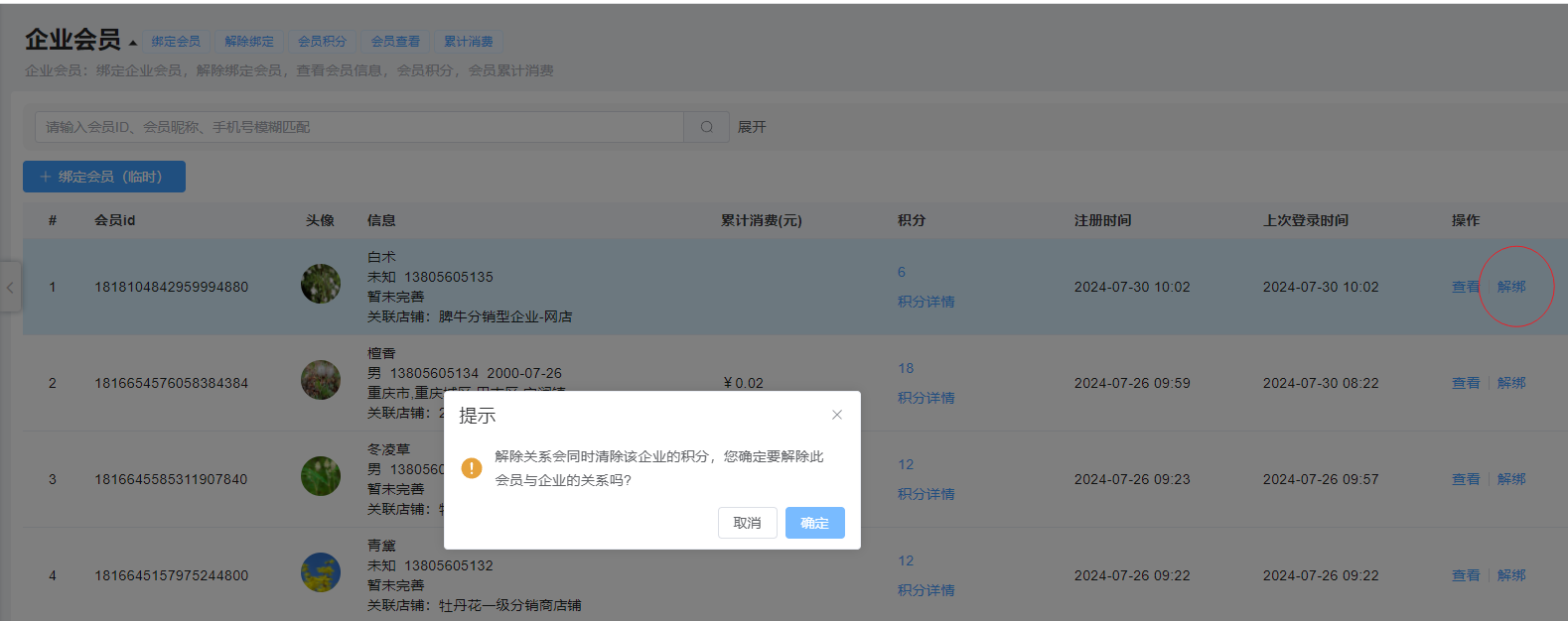The height and width of the screenshot is (621, 1568).
Task: Click registration time 2024-07-26 09:22
Action: (x=1132, y=575)
